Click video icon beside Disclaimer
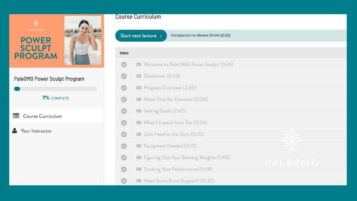357x201 pixels. point(139,76)
